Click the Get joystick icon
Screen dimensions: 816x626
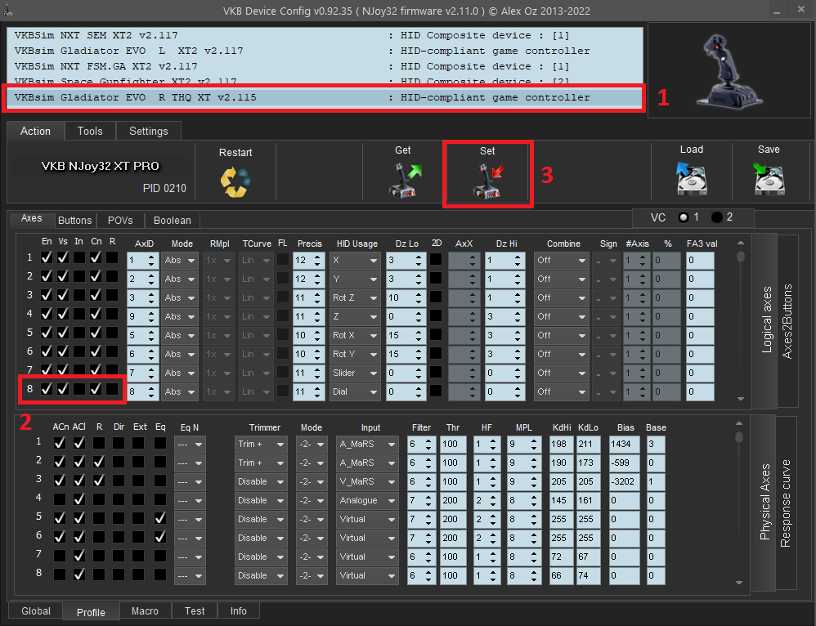(406, 180)
